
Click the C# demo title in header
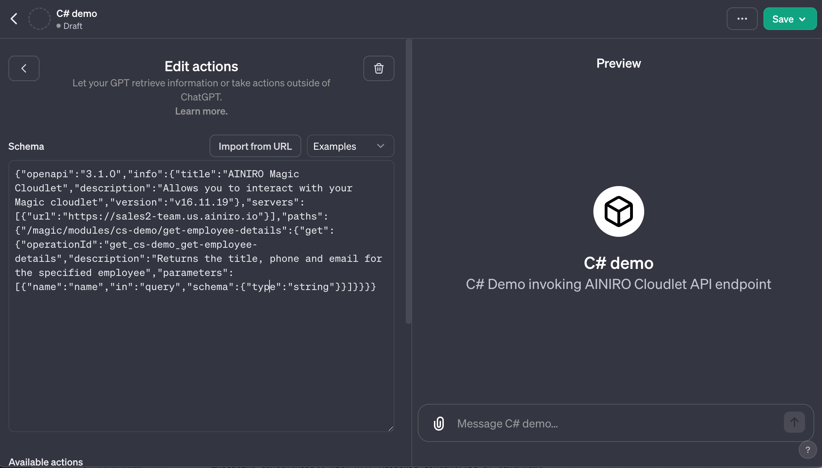point(77,13)
